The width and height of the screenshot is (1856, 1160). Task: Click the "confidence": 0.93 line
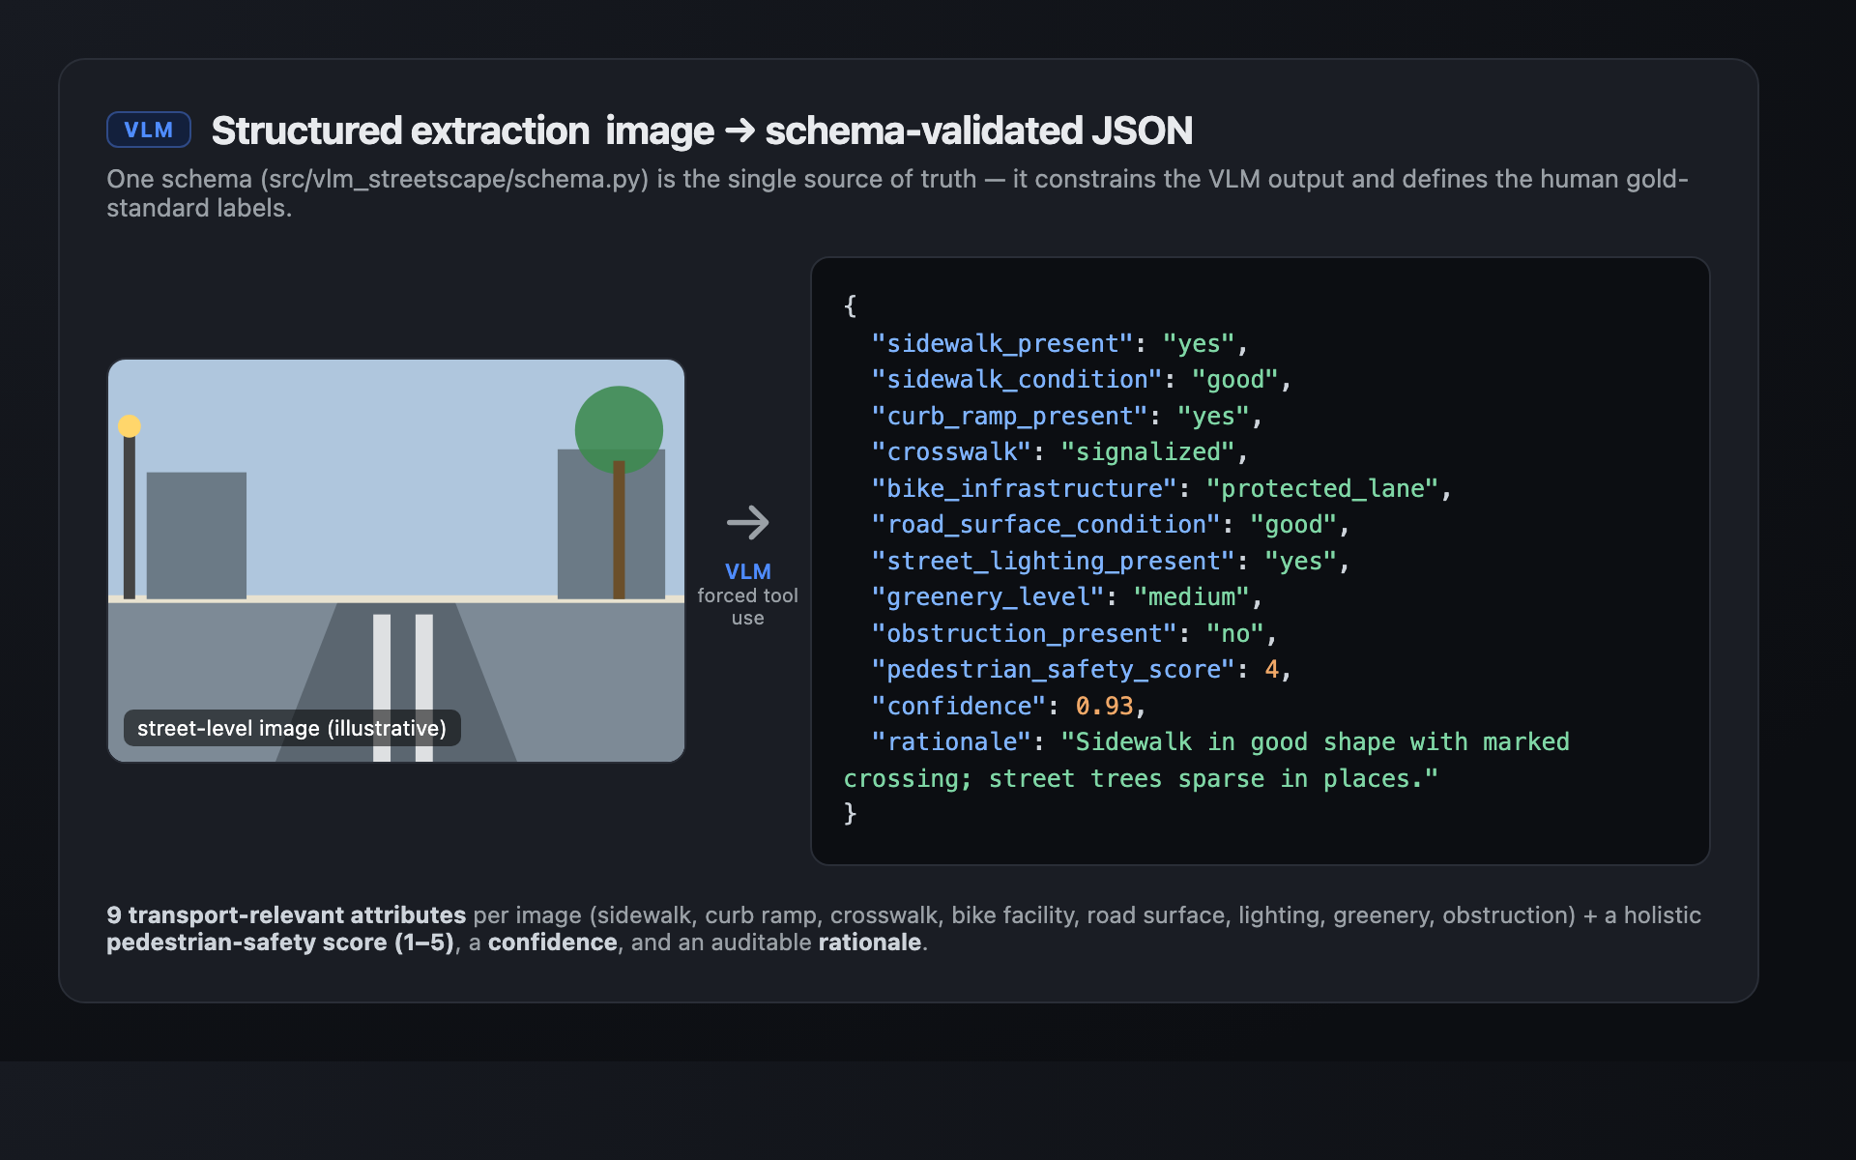coord(1009,706)
